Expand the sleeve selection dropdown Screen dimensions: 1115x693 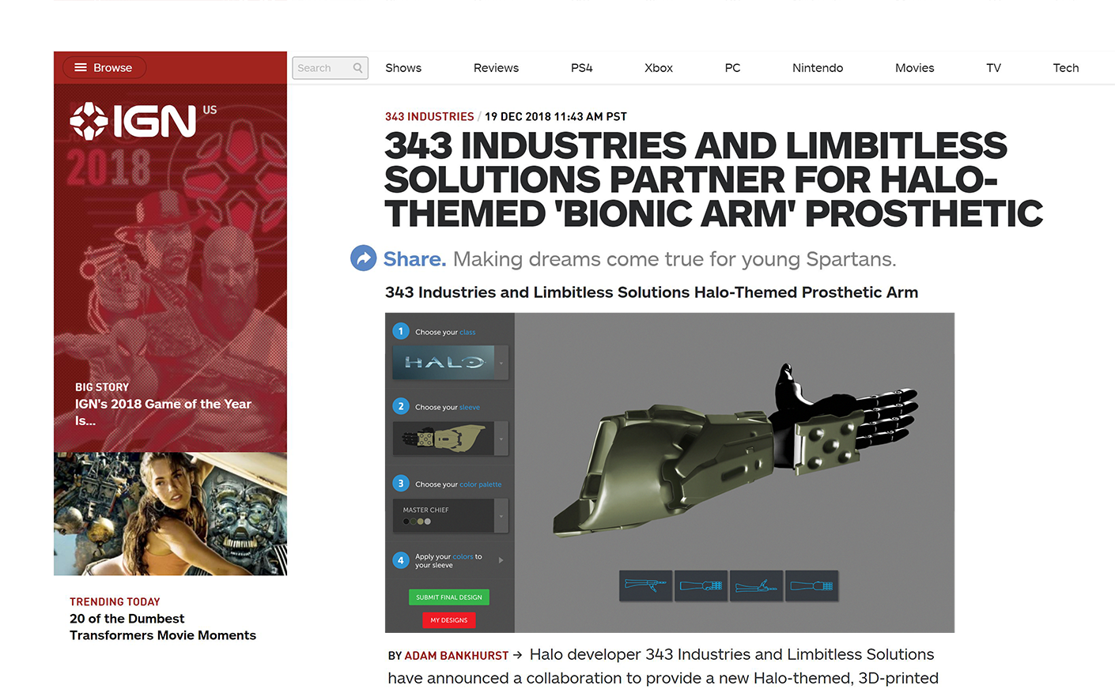coord(501,439)
